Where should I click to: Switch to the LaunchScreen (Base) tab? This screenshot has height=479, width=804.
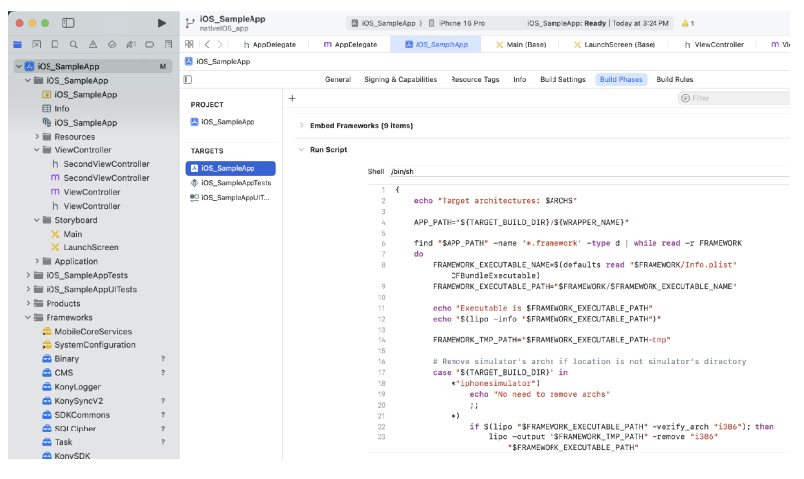click(614, 44)
